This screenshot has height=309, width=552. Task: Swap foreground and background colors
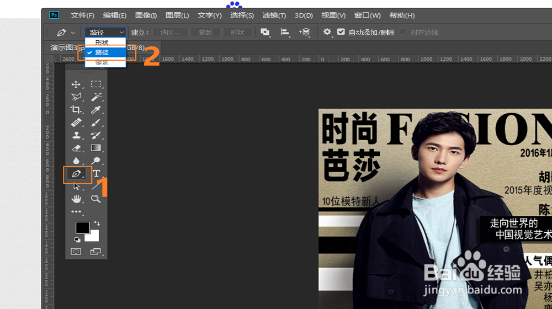pos(97,223)
